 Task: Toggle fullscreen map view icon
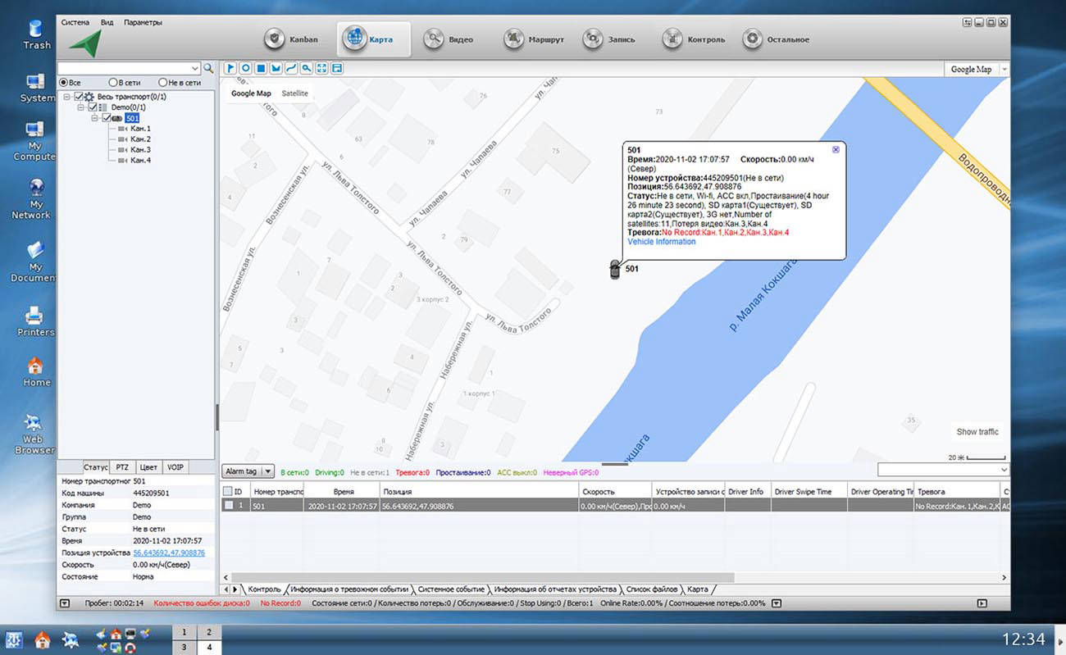[x=321, y=68]
